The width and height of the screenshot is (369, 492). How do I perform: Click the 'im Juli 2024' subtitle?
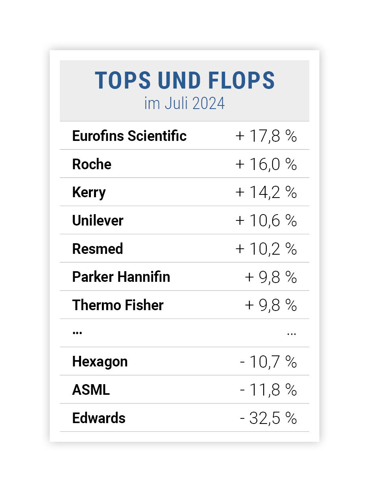tap(184, 104)
